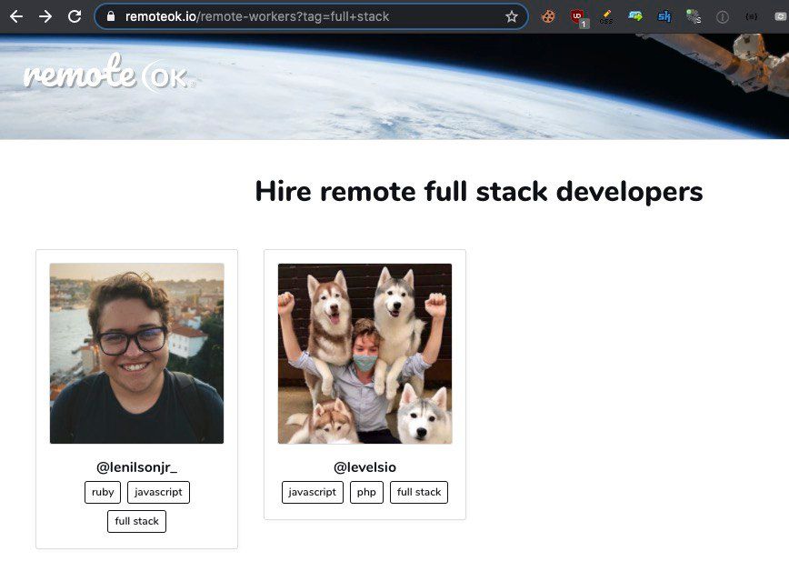Viewport: 789px width, 571px height.
Task: Open the uBlock Origin extension
Action: 578,17
